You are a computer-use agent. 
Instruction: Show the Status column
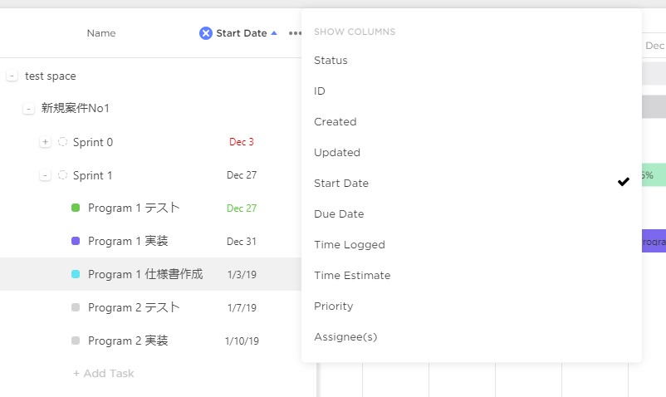pyautogui.click(x=472, y=61)
